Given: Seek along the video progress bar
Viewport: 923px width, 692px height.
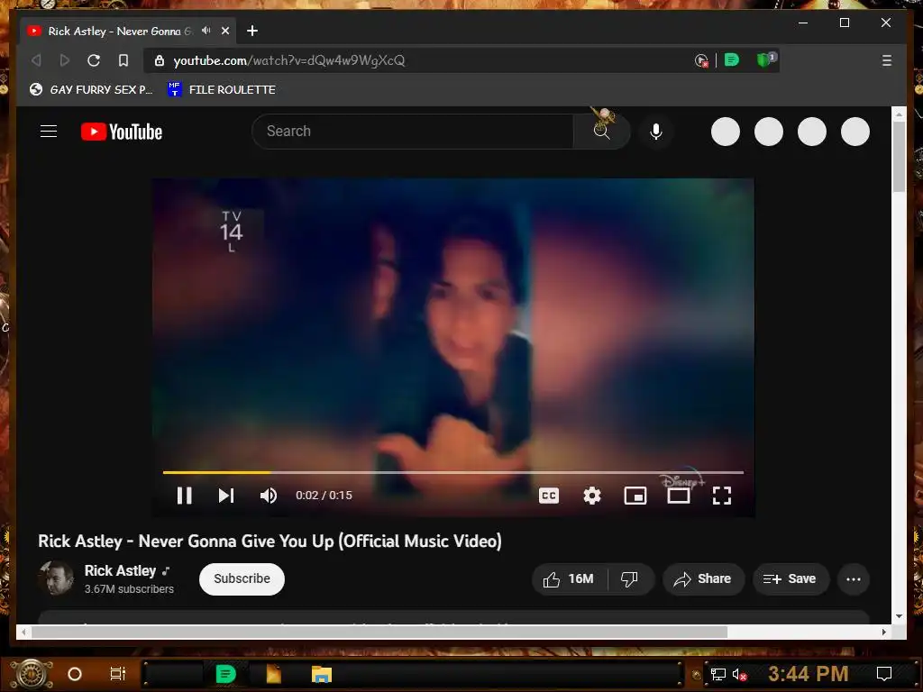Looking at the screenshot, I should pos(453,472).
